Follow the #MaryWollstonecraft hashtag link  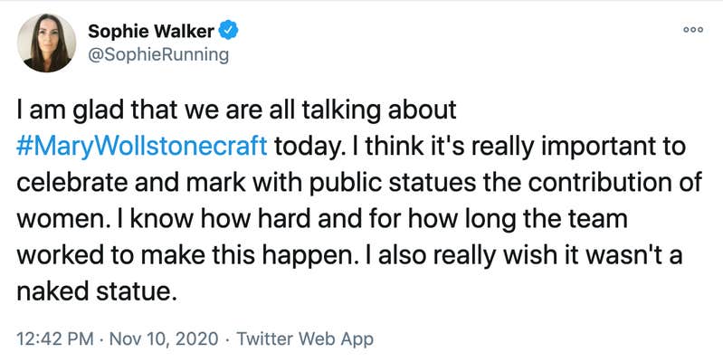point(142,147)
